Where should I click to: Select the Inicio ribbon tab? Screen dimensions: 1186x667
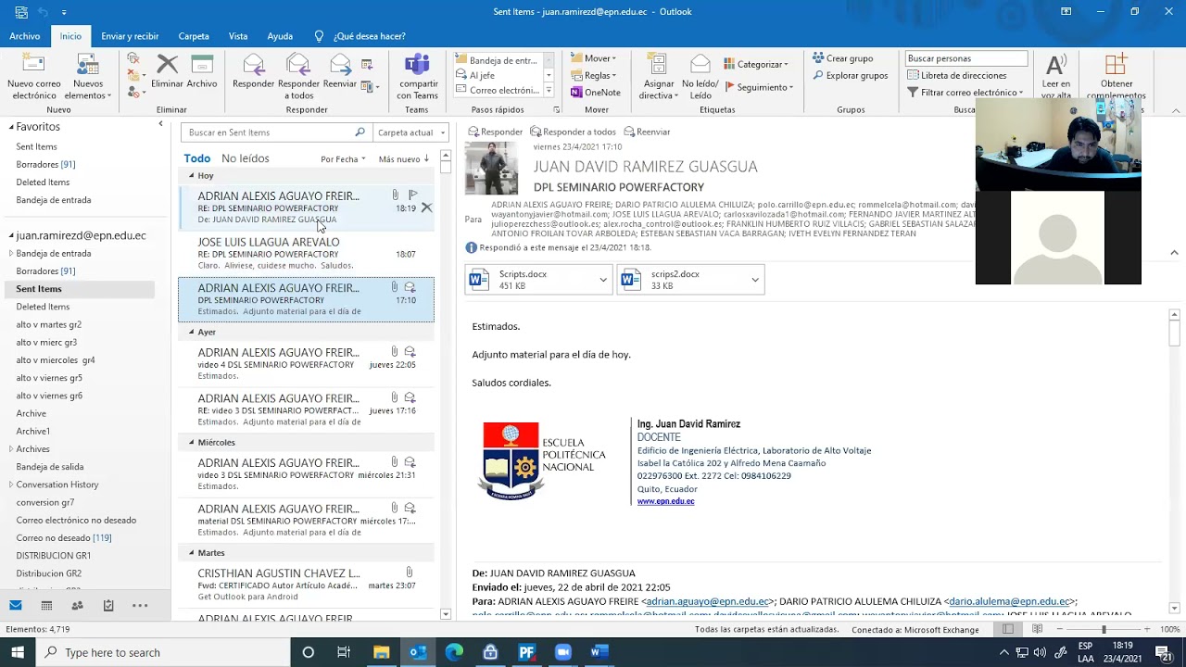[70, 36]
